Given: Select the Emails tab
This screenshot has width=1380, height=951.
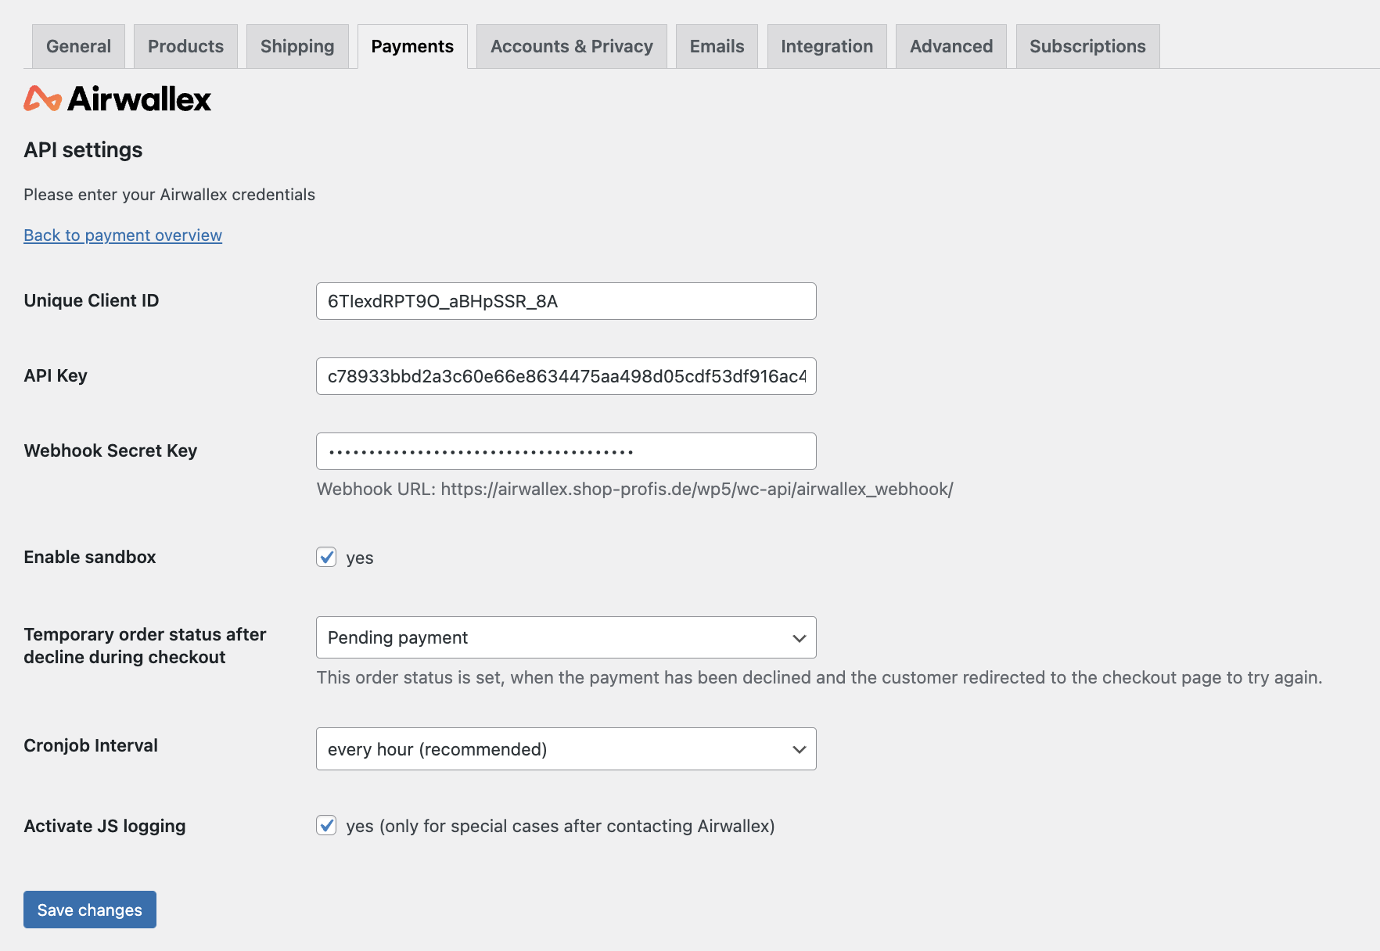Looking at the screenshot, I should pos(716,46).
